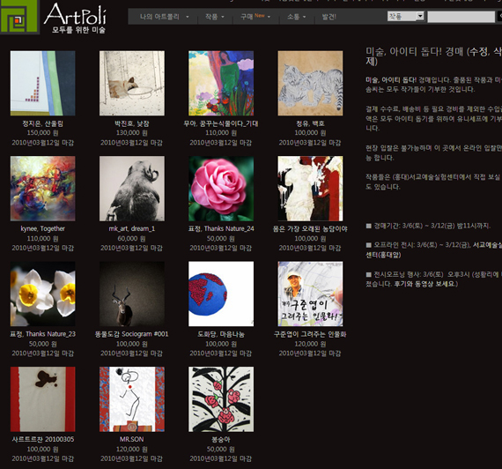
Task: Open the 작품 search category combo box
Action: 406,17
